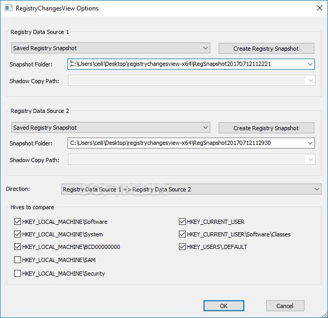328x318 pixels.
Task: Click the Cancel button
Action: point(285,306)
